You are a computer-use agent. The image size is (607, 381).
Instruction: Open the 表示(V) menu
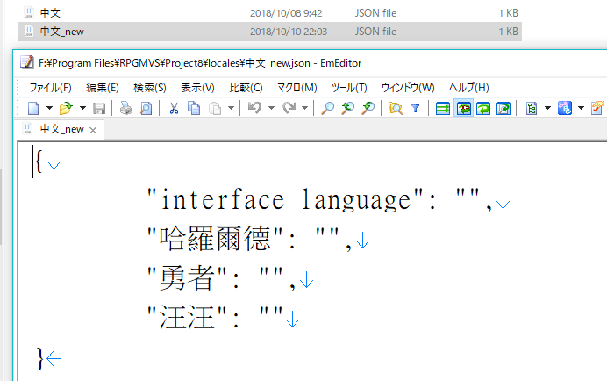point(197,88)
